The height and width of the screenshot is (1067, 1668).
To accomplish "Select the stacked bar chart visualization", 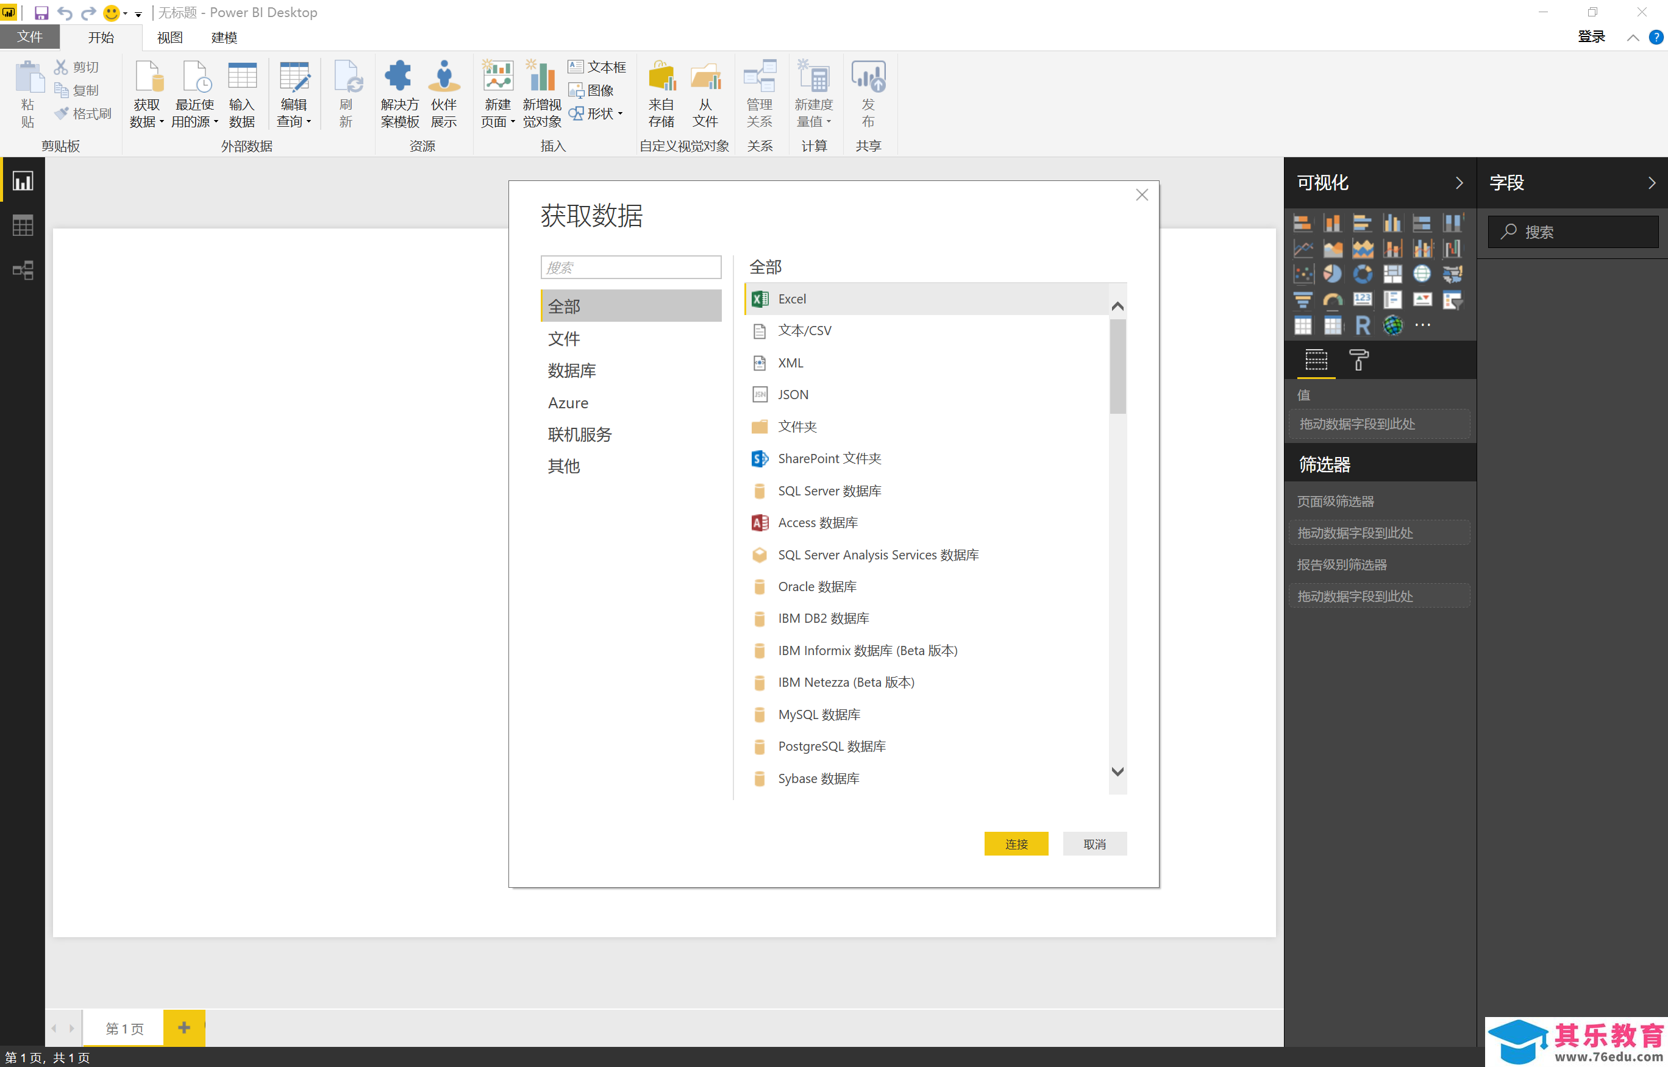I will (x=1303, y=223).
